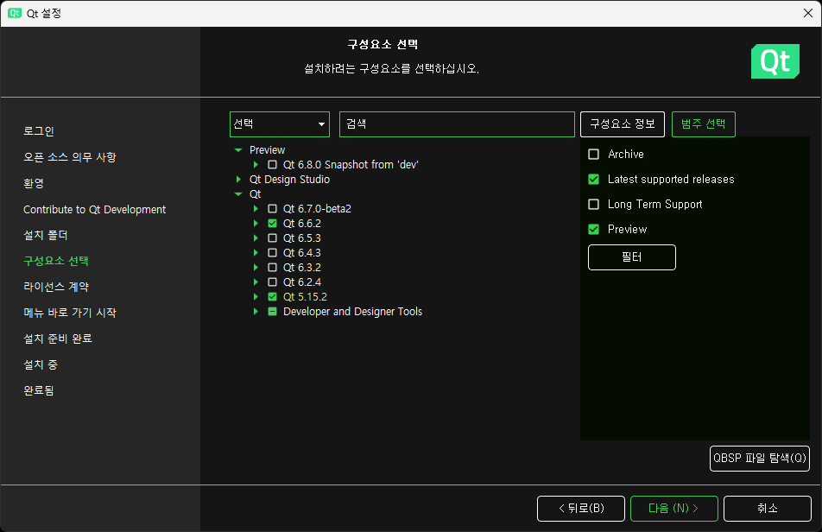Select the 설치 중 step
The image size is (822, 532).
point(41,364)
